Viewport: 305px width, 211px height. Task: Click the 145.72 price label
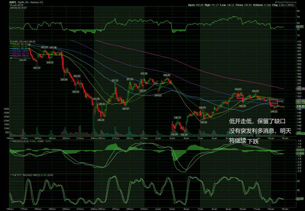pyautogui.click(x=178, y=118)
